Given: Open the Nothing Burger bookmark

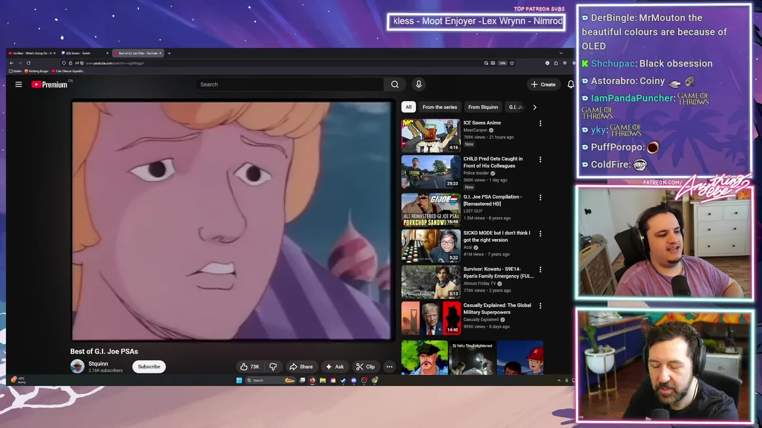Looking at the screenshot, I should click(36, 71).
